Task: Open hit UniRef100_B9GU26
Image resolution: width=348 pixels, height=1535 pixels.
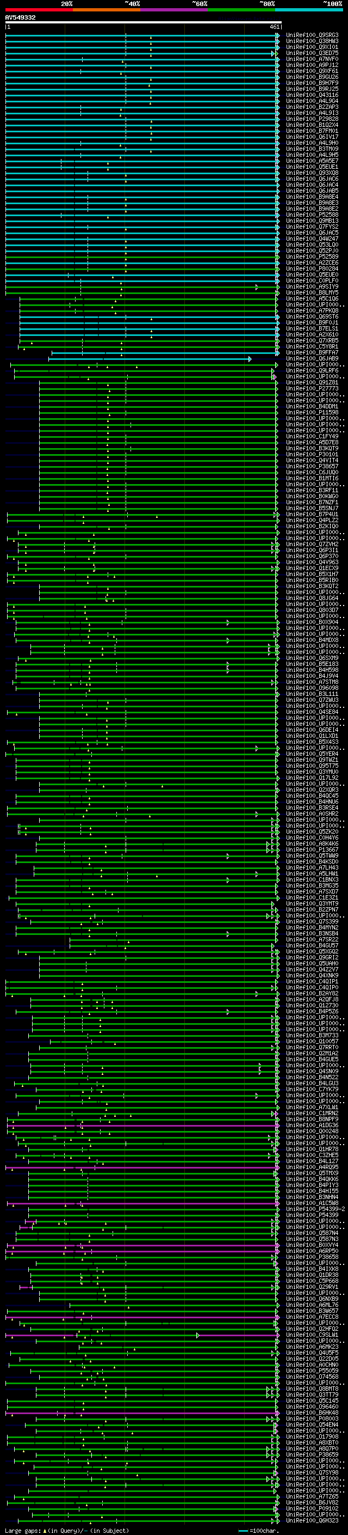Action: (312, 77)
